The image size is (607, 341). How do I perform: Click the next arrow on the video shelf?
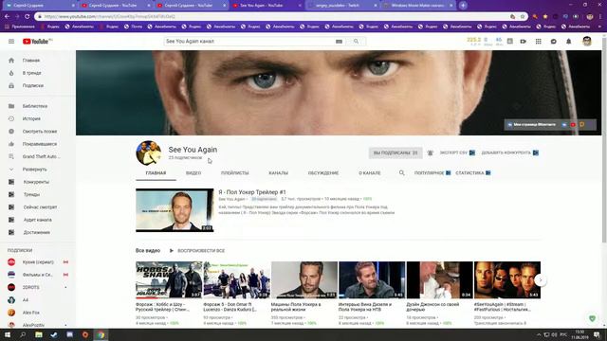coord(541,280)
